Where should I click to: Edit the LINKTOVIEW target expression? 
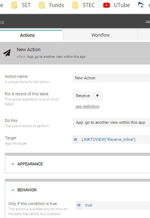coord(114,139)
